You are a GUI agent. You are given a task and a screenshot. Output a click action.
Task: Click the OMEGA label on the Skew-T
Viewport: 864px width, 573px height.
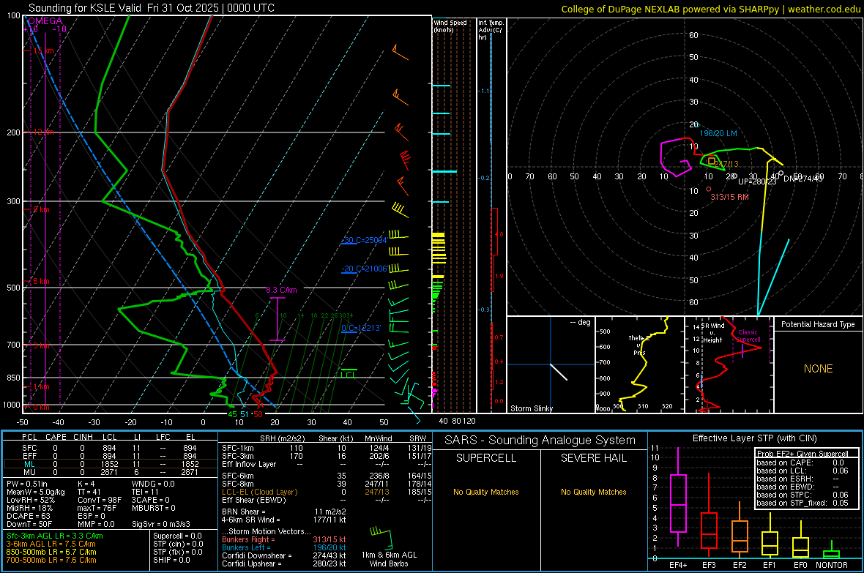(x=45, y=21)
